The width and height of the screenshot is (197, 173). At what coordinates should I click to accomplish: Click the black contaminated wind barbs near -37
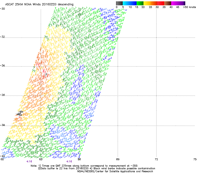(x=20, y=113)
